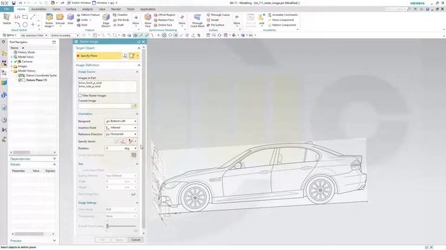Click the Switch Window button
The width and height of the screenshot is (446, 250).
79,3
